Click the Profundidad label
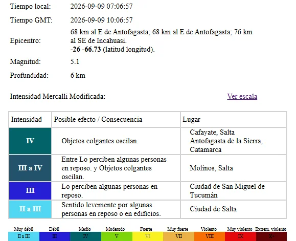This screenshot has height=241, width=296. point(29,75)
